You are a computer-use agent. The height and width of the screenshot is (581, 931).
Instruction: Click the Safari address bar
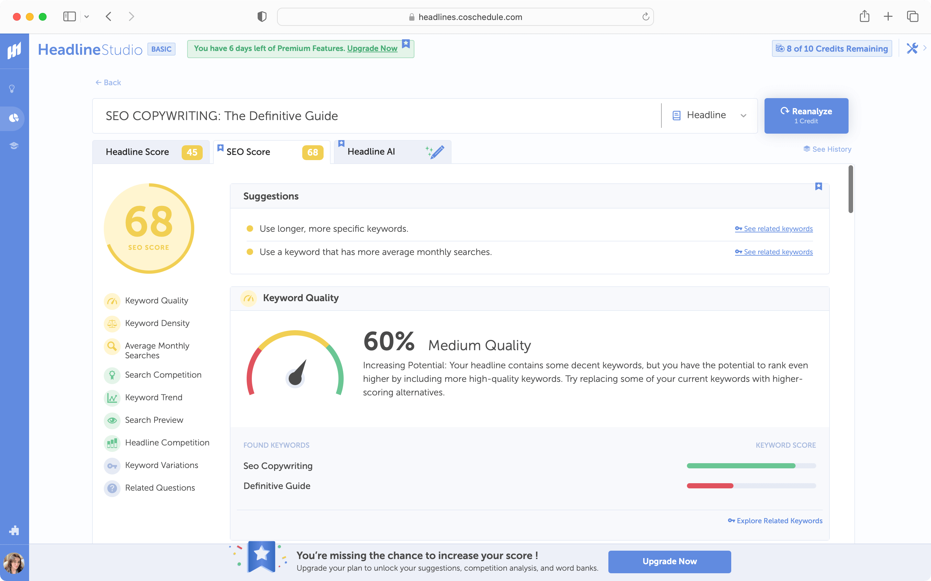pyautogui.click(x=465, y=16)
